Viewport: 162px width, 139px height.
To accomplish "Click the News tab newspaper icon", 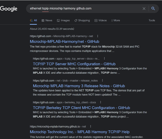I will (x=43, y=21).
